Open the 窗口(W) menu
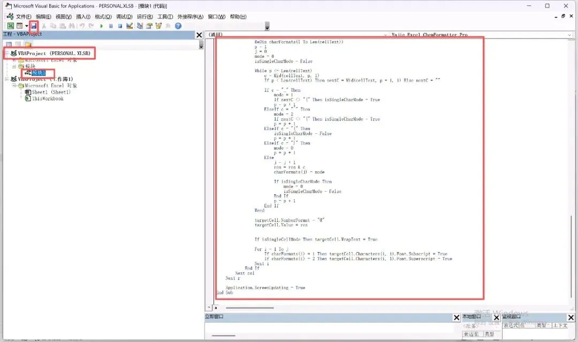The width and height of the screenshot is (578, 342). click(x=216, y=17)
